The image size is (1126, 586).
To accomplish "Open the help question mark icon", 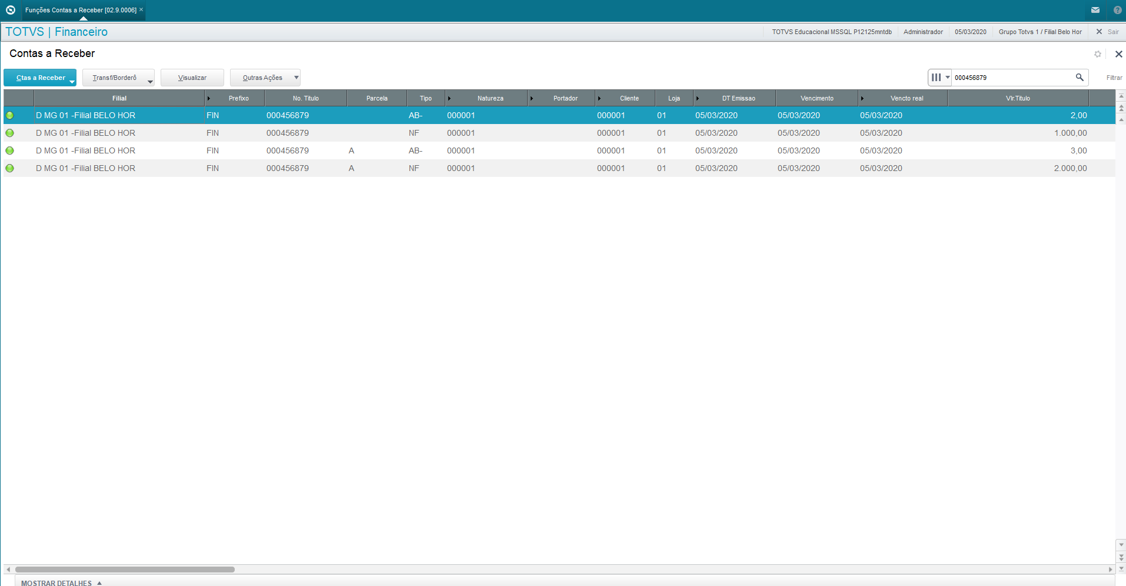I will point(1118,10).
